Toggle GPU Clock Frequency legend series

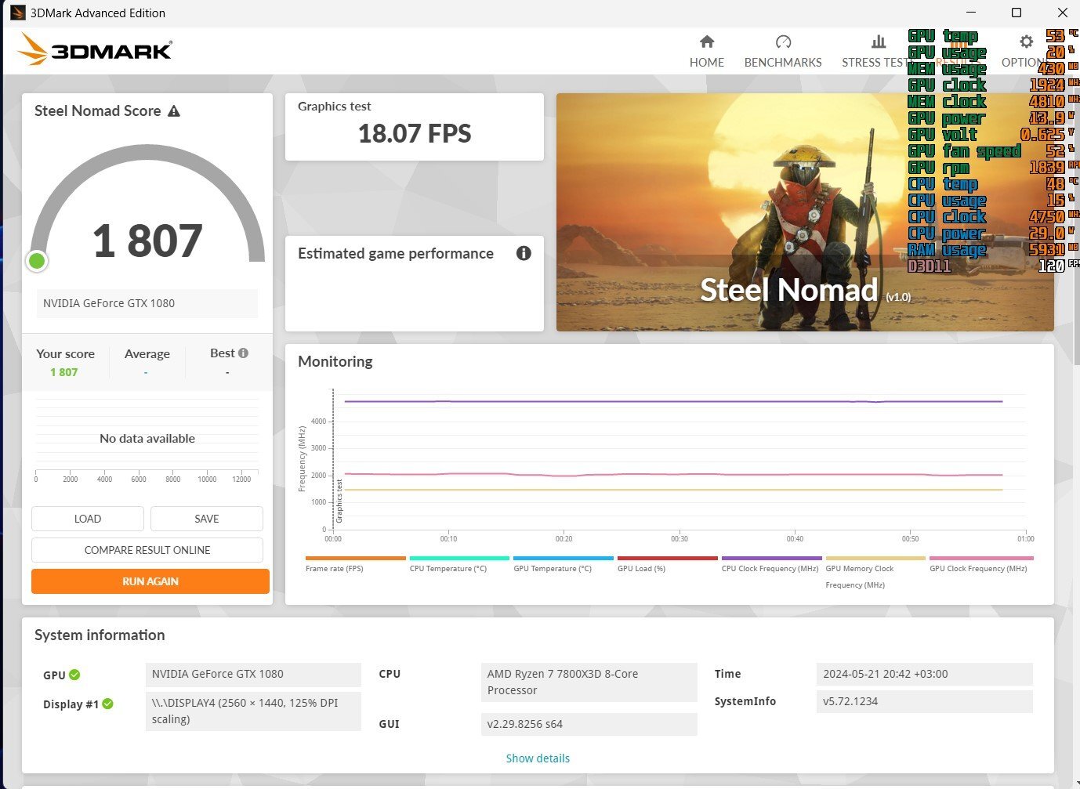(980, 564)
